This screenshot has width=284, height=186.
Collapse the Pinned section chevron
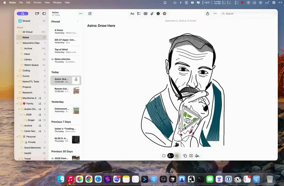coord(78,22)
